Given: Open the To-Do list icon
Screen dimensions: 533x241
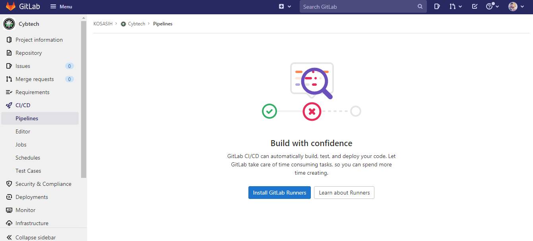Looking at the screenshot, I should (474, 7).
